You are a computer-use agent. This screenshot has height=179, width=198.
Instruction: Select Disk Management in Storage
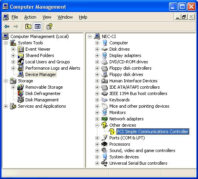pyautogui.click(x=42, y=100)
